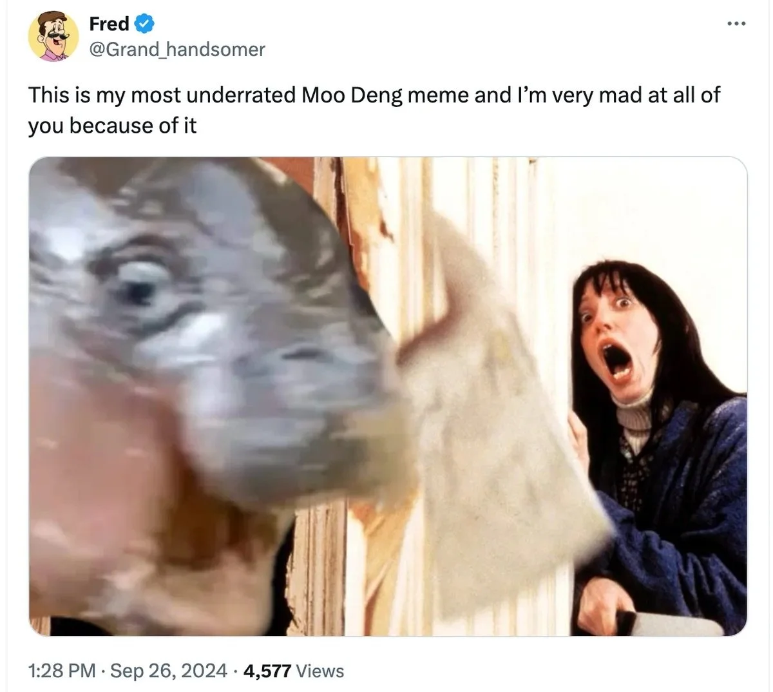Screen dimensions: 773x692
Task: Click the Sep 26, 2024 date
Action: coord(169,671)
